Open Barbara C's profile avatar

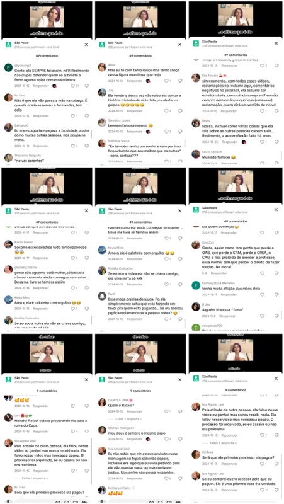8,128
